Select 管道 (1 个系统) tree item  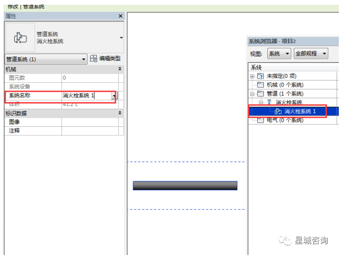[285, 94]
